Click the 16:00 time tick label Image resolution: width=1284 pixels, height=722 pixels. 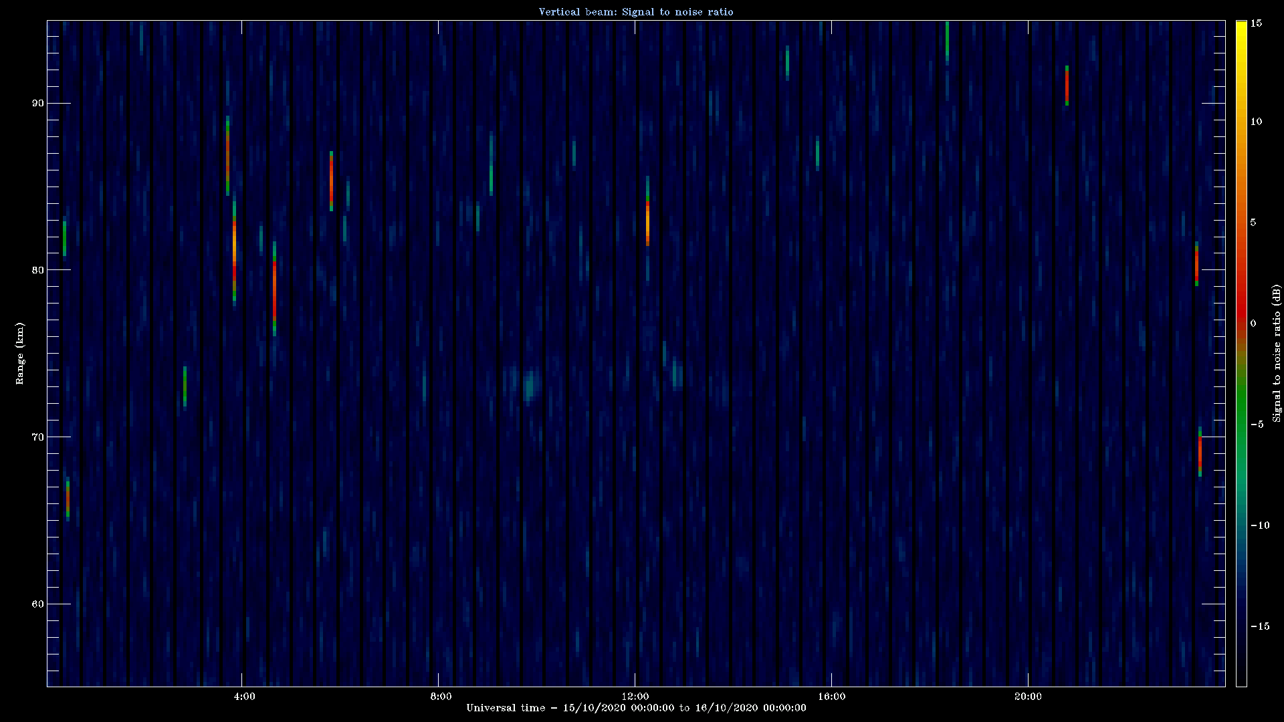click(x=831, y=696)
